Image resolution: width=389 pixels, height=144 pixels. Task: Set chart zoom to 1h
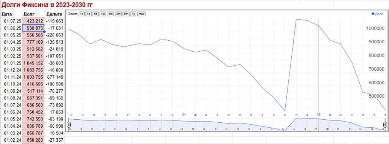coord(81,14)
